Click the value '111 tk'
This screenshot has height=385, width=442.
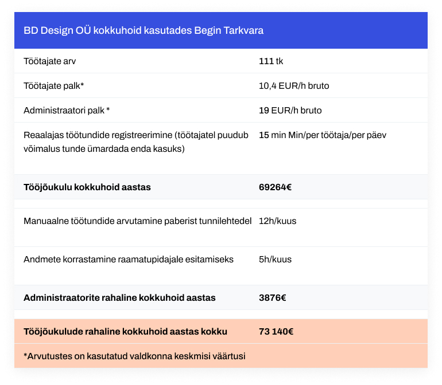point(271,61)
